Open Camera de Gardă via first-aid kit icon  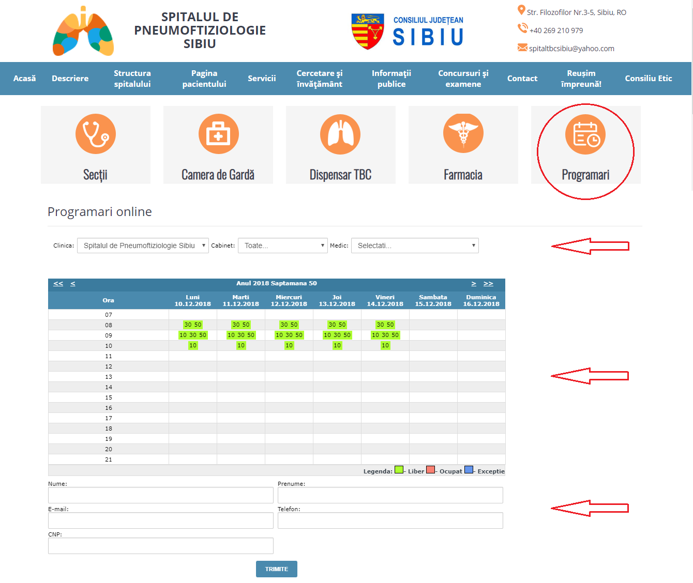point(218,133)
